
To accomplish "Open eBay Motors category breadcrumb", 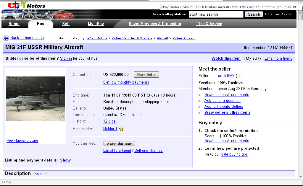I will coord(97,38).
